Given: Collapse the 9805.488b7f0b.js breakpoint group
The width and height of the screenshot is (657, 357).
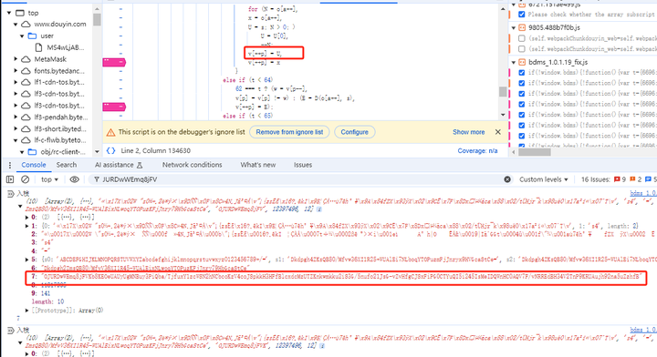Looking at the screenshot, I should click(513, 27).
